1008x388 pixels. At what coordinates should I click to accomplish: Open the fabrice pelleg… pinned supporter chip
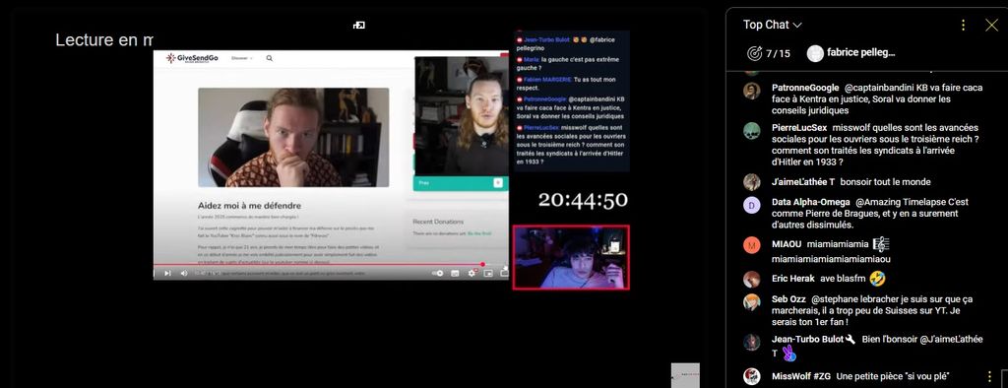click(x=851, y=53)
